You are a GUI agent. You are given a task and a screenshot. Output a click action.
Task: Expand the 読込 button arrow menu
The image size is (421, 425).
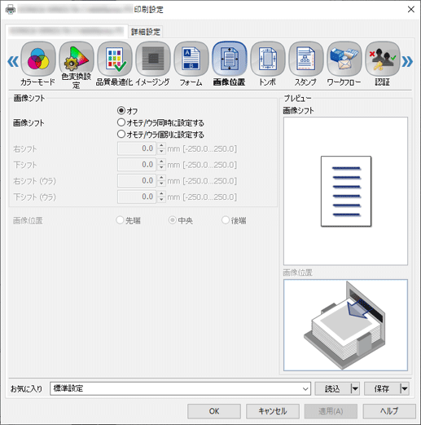(355, 388)
